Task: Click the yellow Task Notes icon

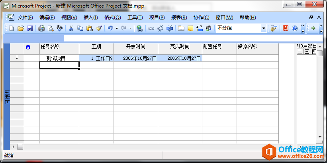Action: (x=190, y=28)
